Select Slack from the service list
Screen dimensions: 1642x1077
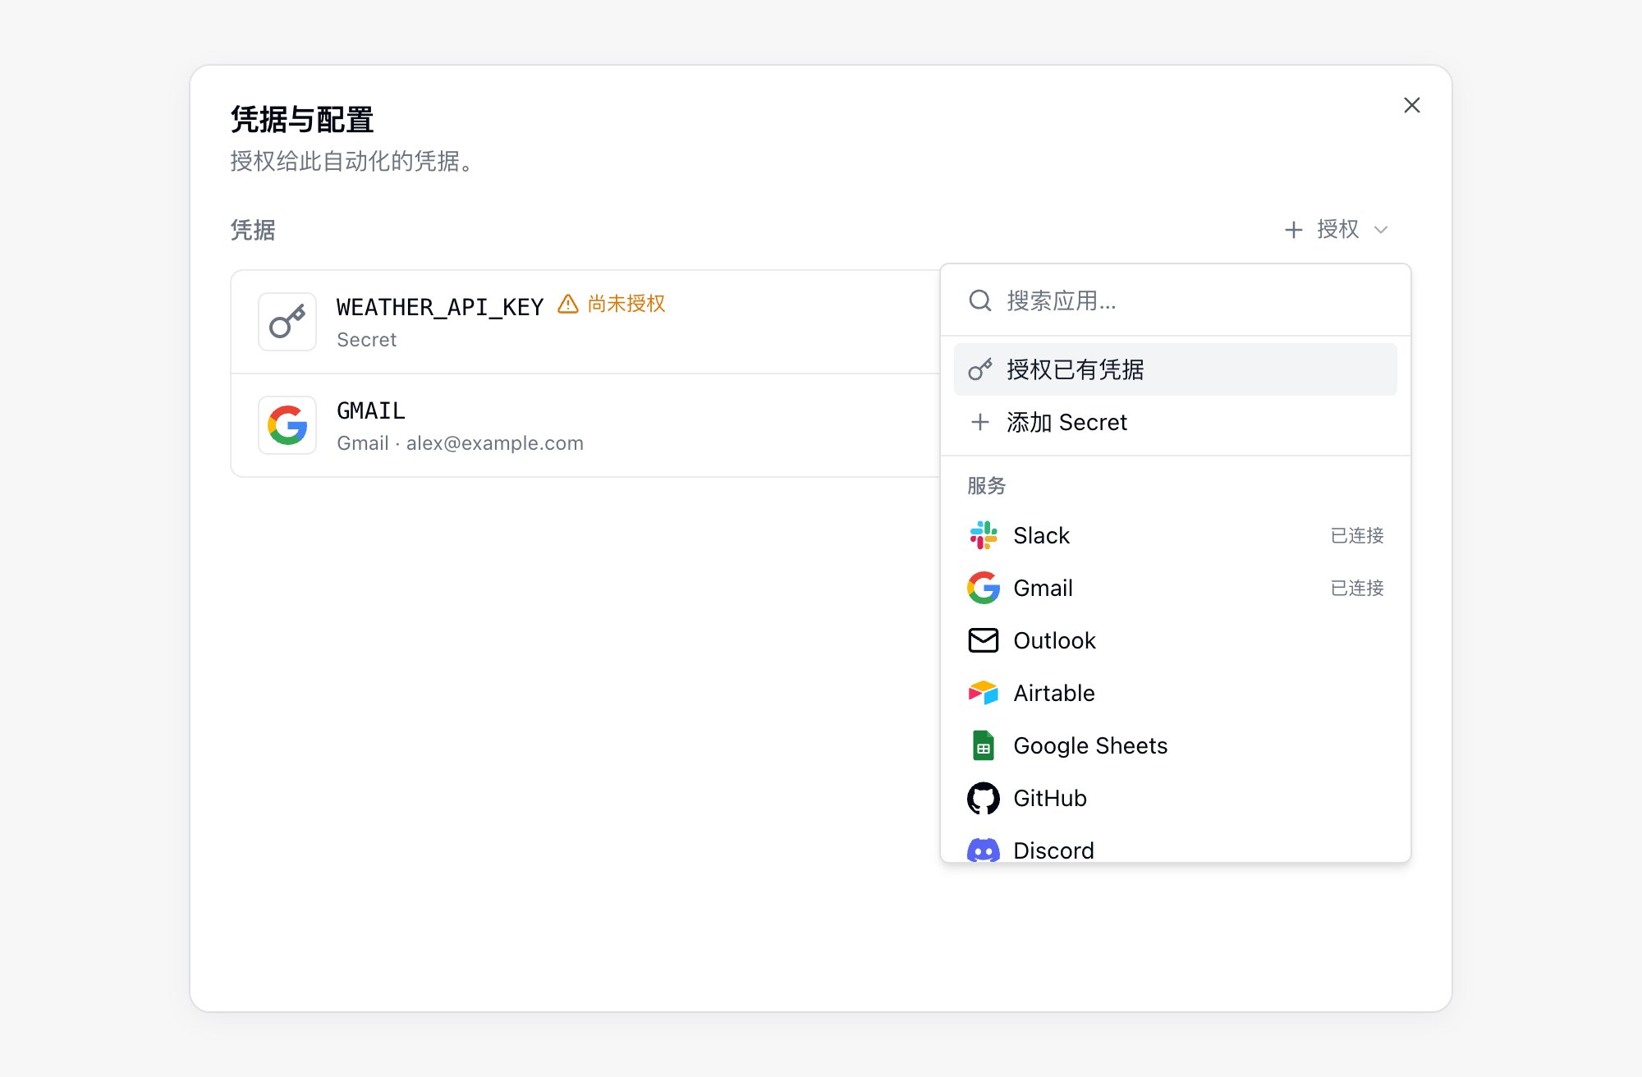(x=1176, y=535)
